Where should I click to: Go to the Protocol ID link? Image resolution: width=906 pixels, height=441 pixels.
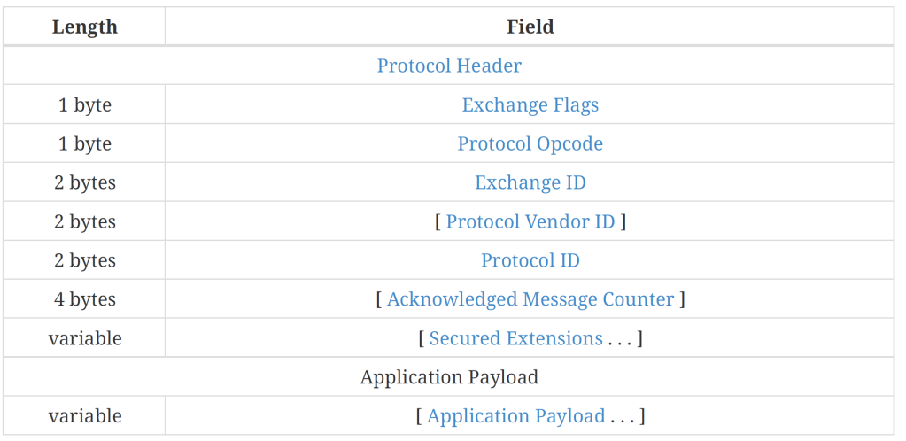point(530,260)
